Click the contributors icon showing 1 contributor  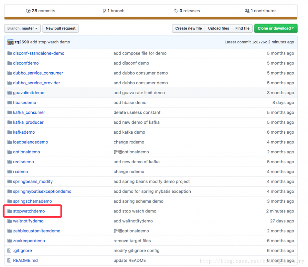[247, 10]
